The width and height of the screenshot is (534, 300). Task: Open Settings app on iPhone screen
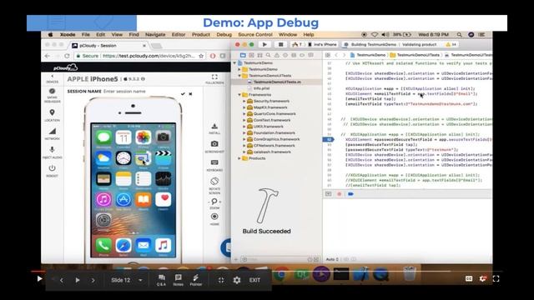(103, 220)
